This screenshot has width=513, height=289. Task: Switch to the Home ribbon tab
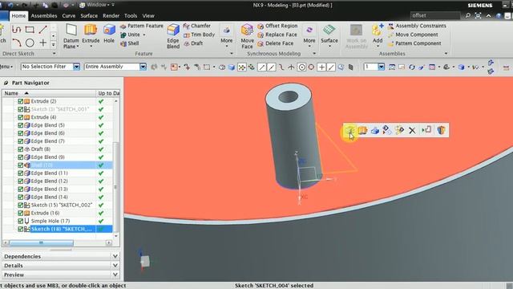click(18, 16)
